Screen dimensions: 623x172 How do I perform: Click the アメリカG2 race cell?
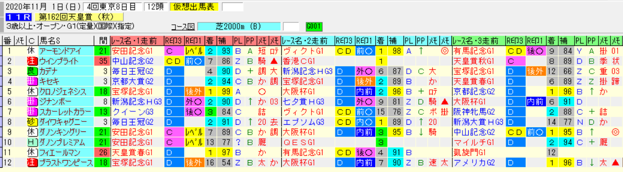pyautogui.click(x=478, y=162)
